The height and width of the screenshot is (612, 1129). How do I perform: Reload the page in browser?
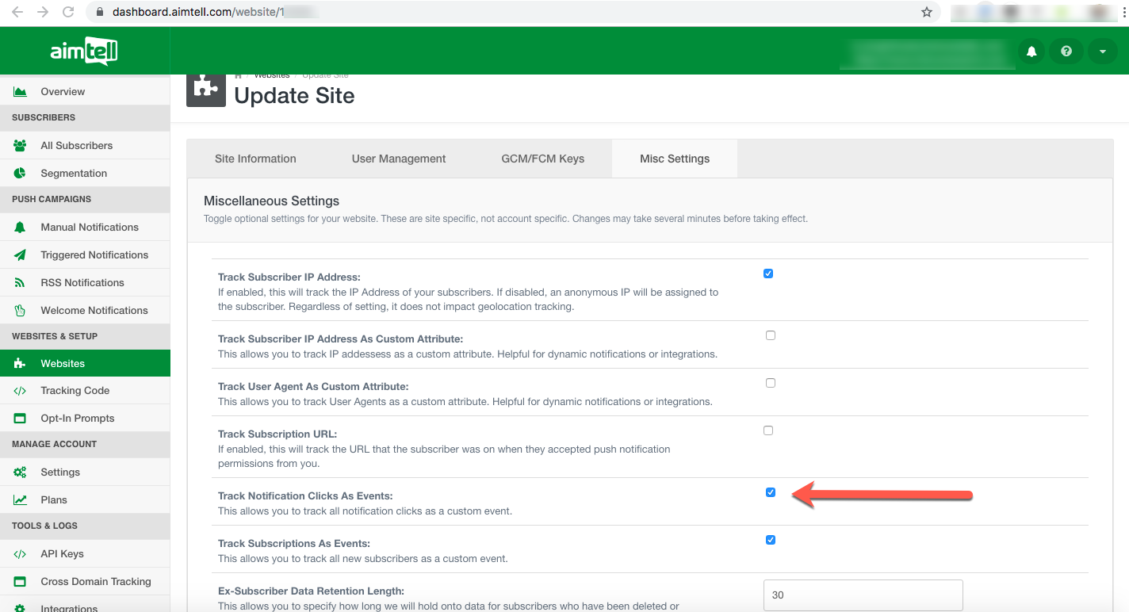pyautogui.click(x=68, y=12)
